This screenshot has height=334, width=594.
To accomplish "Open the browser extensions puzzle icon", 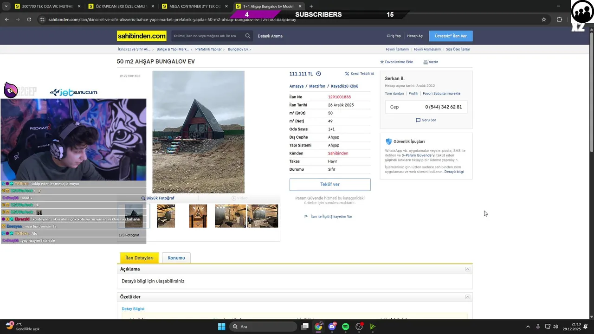I will click(559, 19).
